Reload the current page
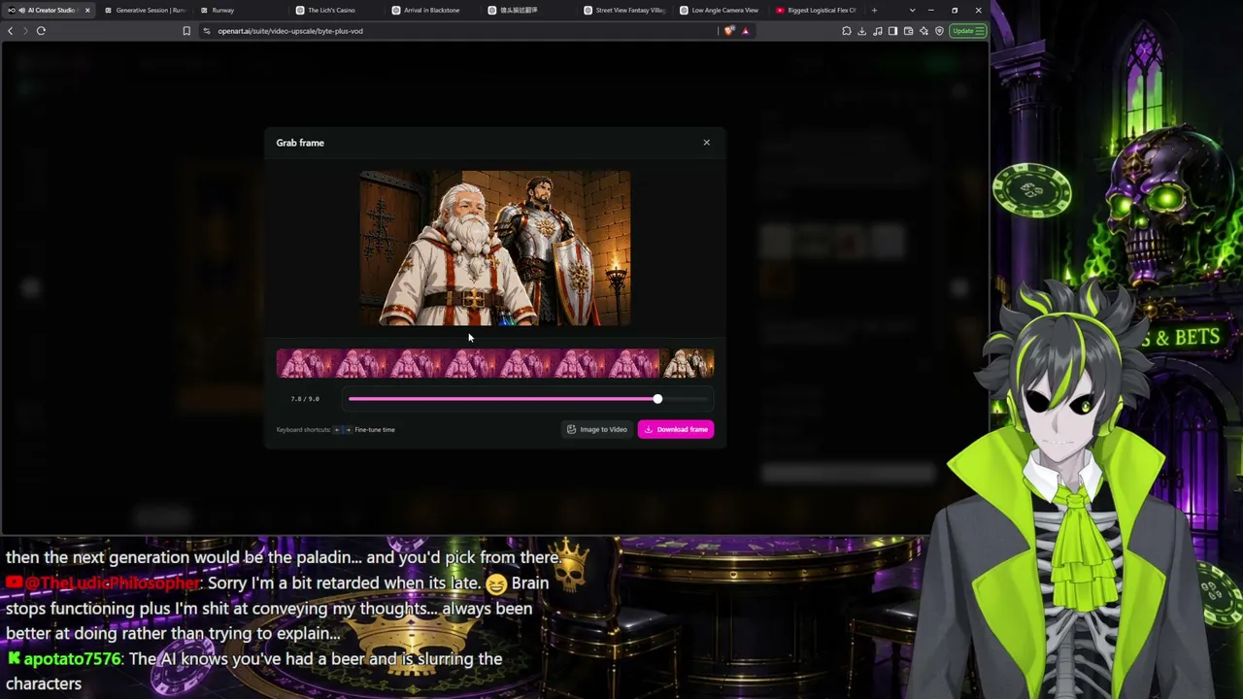The width and height of the screenshot is (1243, 699). pos(41,31)
